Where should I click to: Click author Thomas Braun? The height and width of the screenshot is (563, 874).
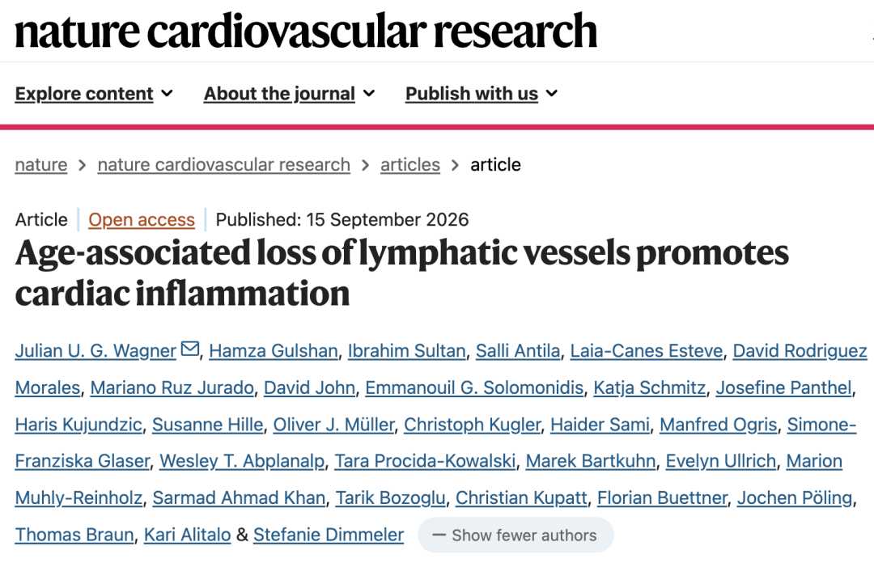click(x=74, y=535)
